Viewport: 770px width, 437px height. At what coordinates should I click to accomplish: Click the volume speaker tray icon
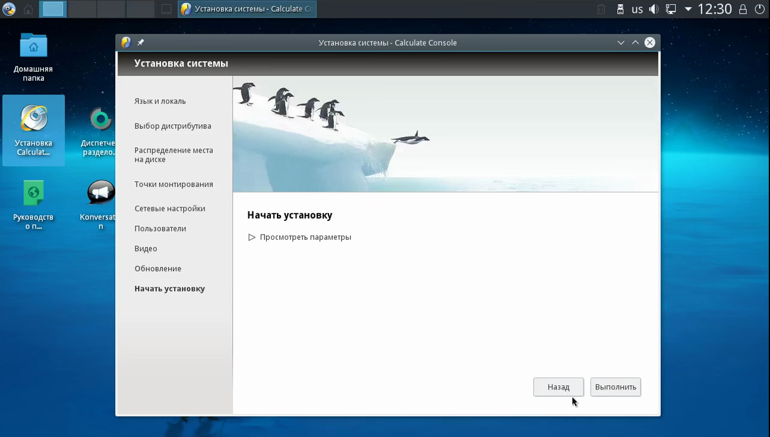click(654, 9)
